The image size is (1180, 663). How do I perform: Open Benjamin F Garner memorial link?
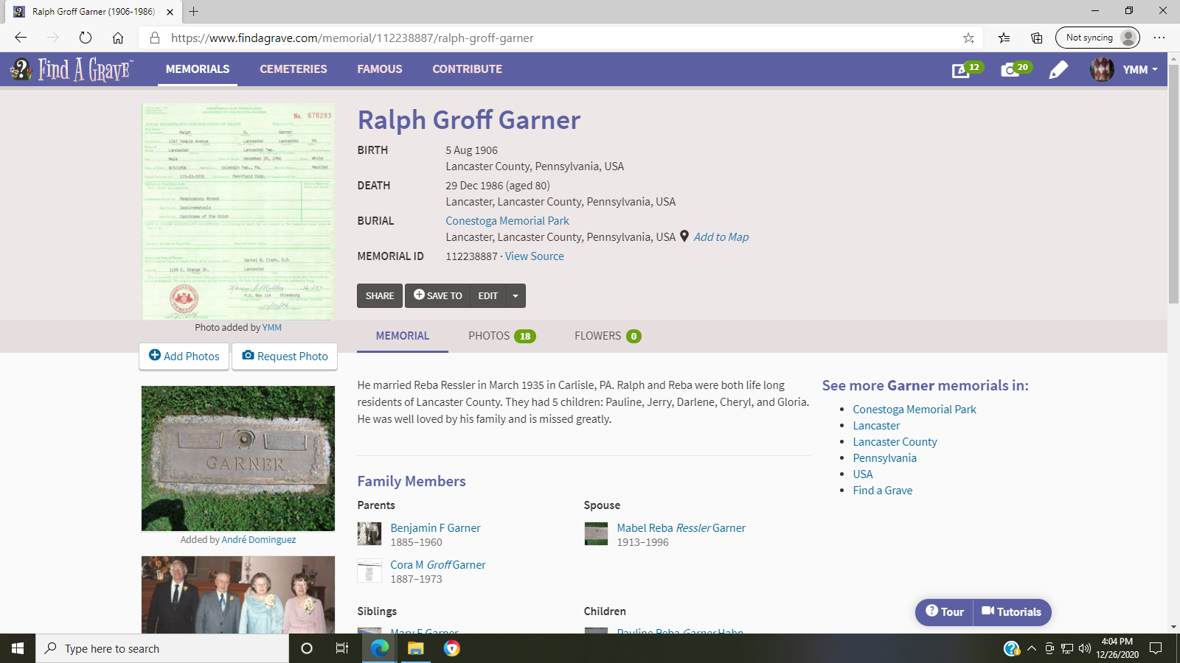(x=435, y=527)
